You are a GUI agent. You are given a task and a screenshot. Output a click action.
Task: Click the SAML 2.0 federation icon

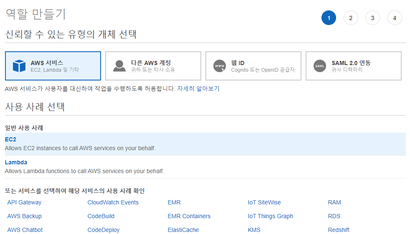coord(319,66)
